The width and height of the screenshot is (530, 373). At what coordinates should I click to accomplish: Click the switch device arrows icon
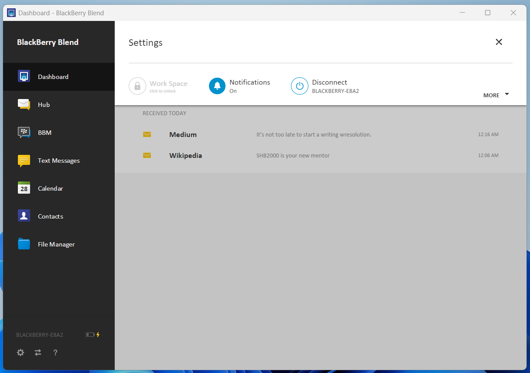[x=38, y=352]
